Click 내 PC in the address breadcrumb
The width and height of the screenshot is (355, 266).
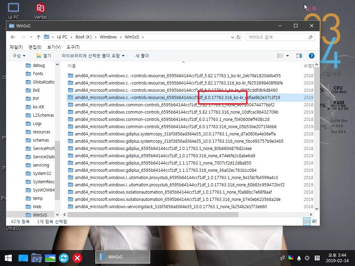pos(62,37)
